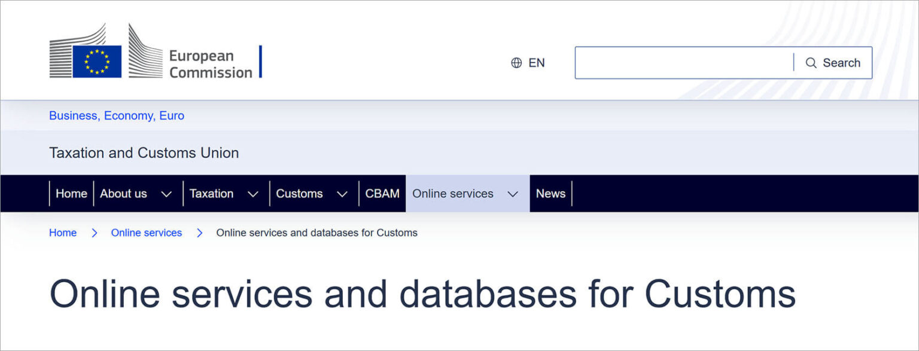Select Customs in the navigation bar
Screen dimensions: 919x351
(299, 194)
